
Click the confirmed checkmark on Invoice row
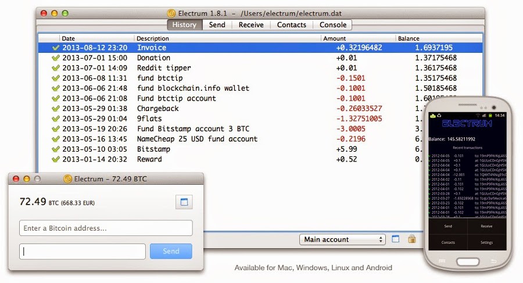point(56,48)
